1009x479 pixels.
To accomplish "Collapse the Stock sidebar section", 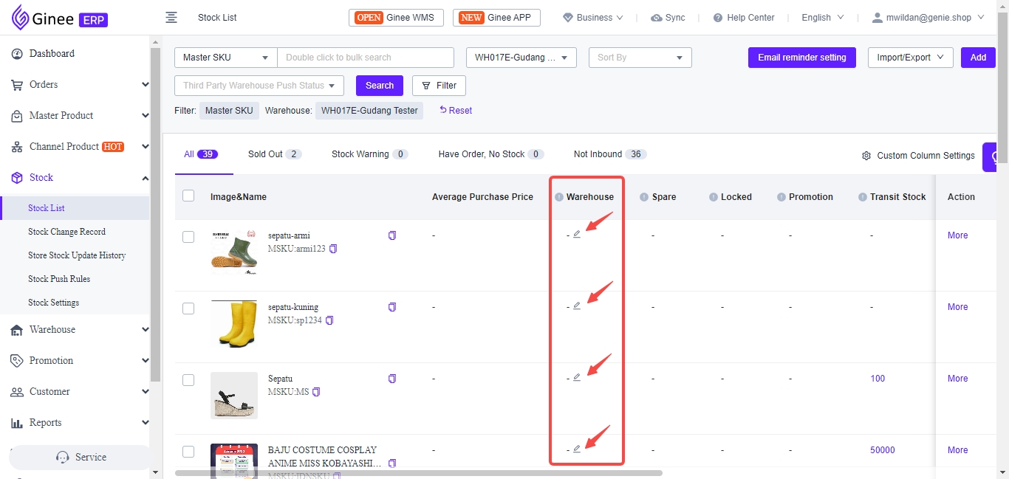I will pyautogui.click(x=146, y=178).
